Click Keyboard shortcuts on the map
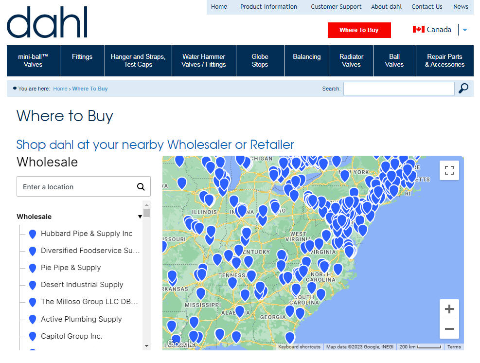The width and height of the screenshot is (480, 363). 299,347
